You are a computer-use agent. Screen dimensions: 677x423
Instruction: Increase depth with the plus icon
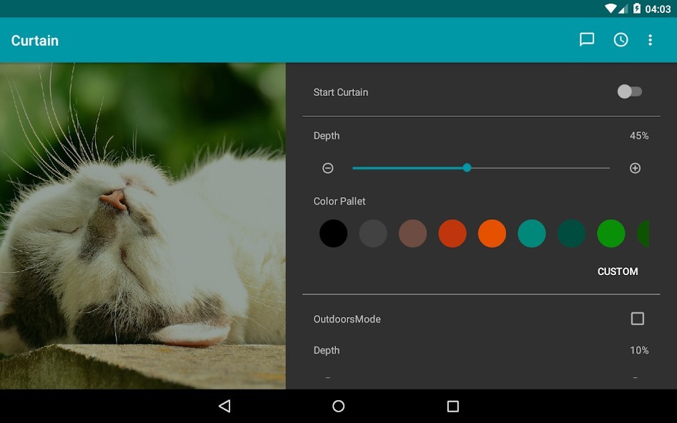coord(635,168)
